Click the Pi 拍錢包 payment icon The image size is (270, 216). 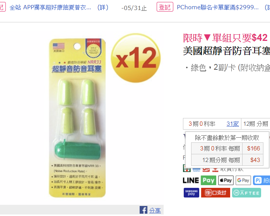[261, 180]
